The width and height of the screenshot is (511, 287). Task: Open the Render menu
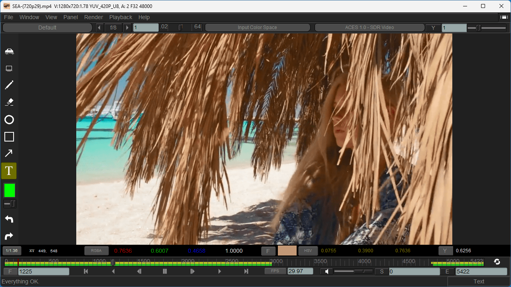pyautogui.click(x=93, y=17)
